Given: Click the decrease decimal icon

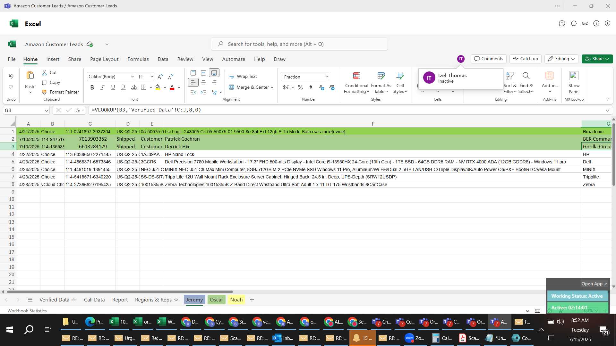Looking at the screenshot, I should point(332,87).
